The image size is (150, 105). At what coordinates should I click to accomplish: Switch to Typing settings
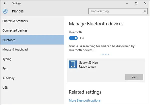coord(7,59)
